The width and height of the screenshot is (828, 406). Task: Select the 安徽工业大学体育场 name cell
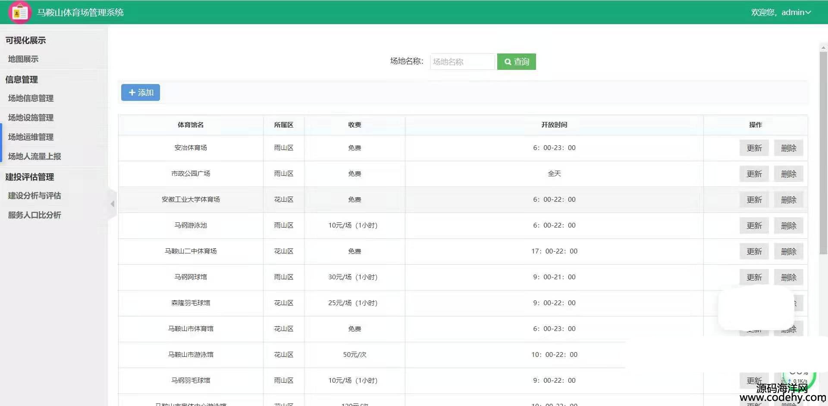tap(191, 200)
